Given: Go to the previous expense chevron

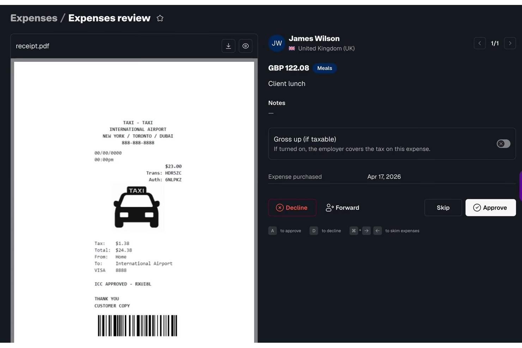Looking at the screenshot, I should pyautogui.click(x=480, y=43).
